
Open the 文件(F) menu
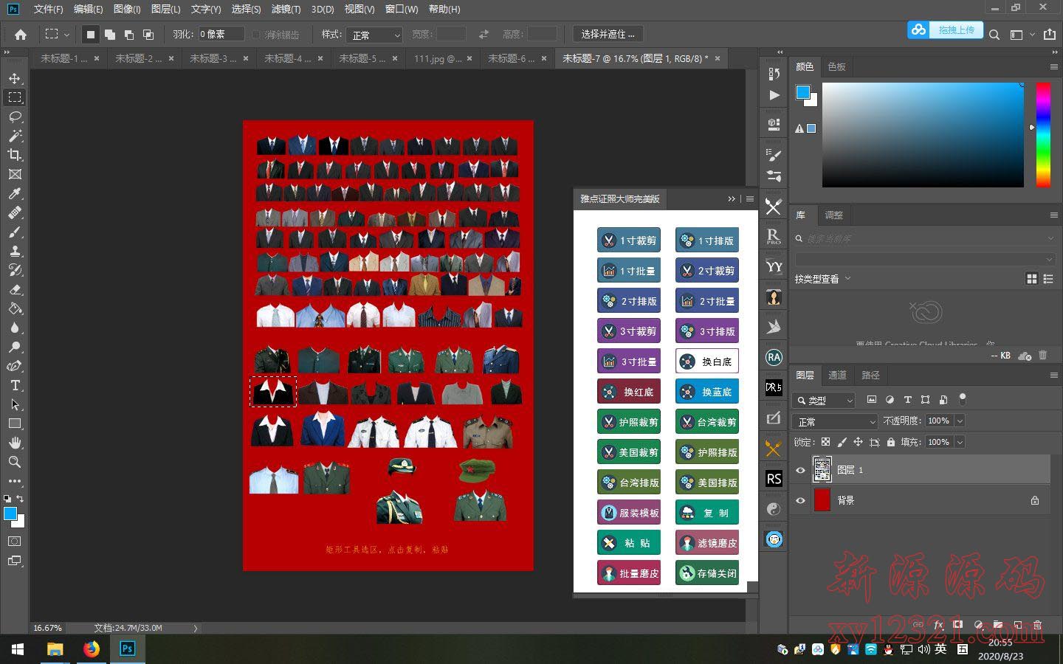48,9
